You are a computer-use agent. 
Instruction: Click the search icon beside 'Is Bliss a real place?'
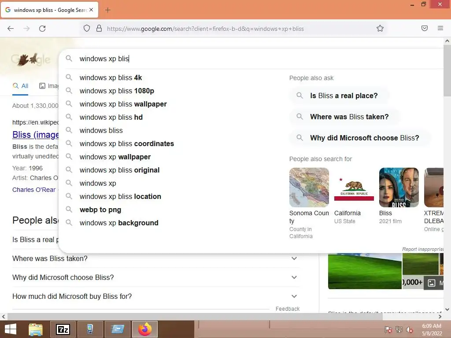(x=299, y=96)
